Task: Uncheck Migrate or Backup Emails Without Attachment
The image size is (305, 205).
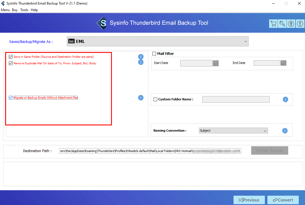Action: 11,98
